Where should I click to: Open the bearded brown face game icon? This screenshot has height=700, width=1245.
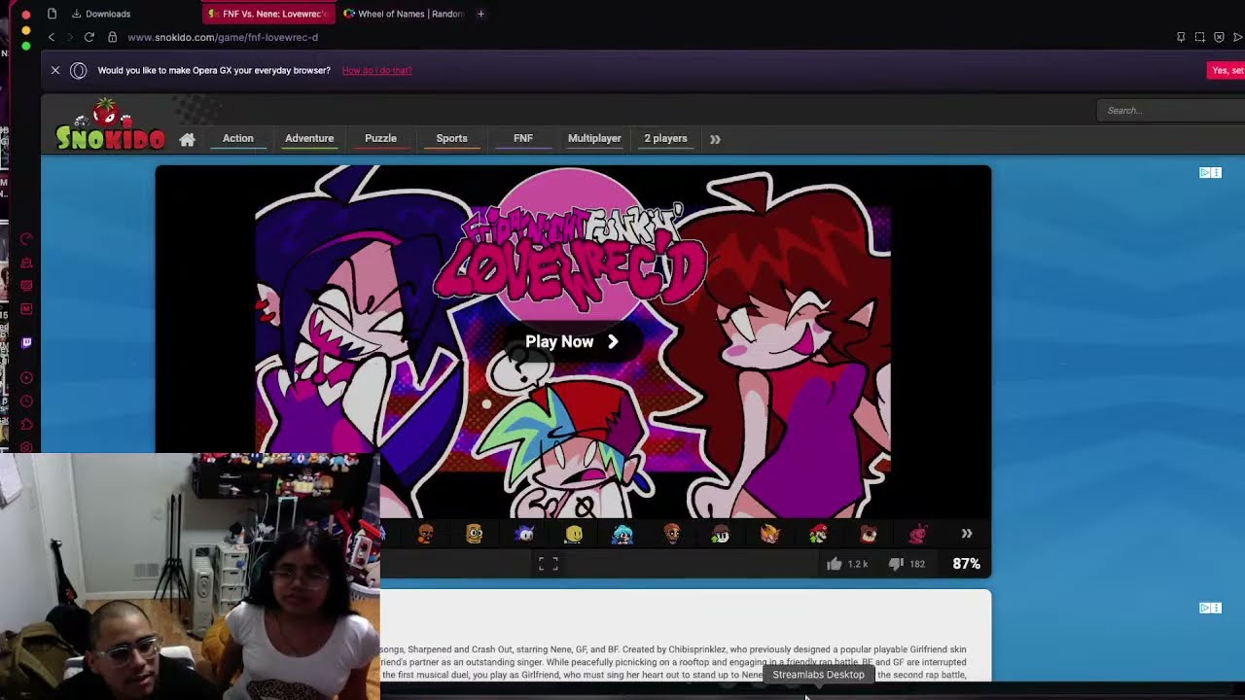(x=671, y=534)
